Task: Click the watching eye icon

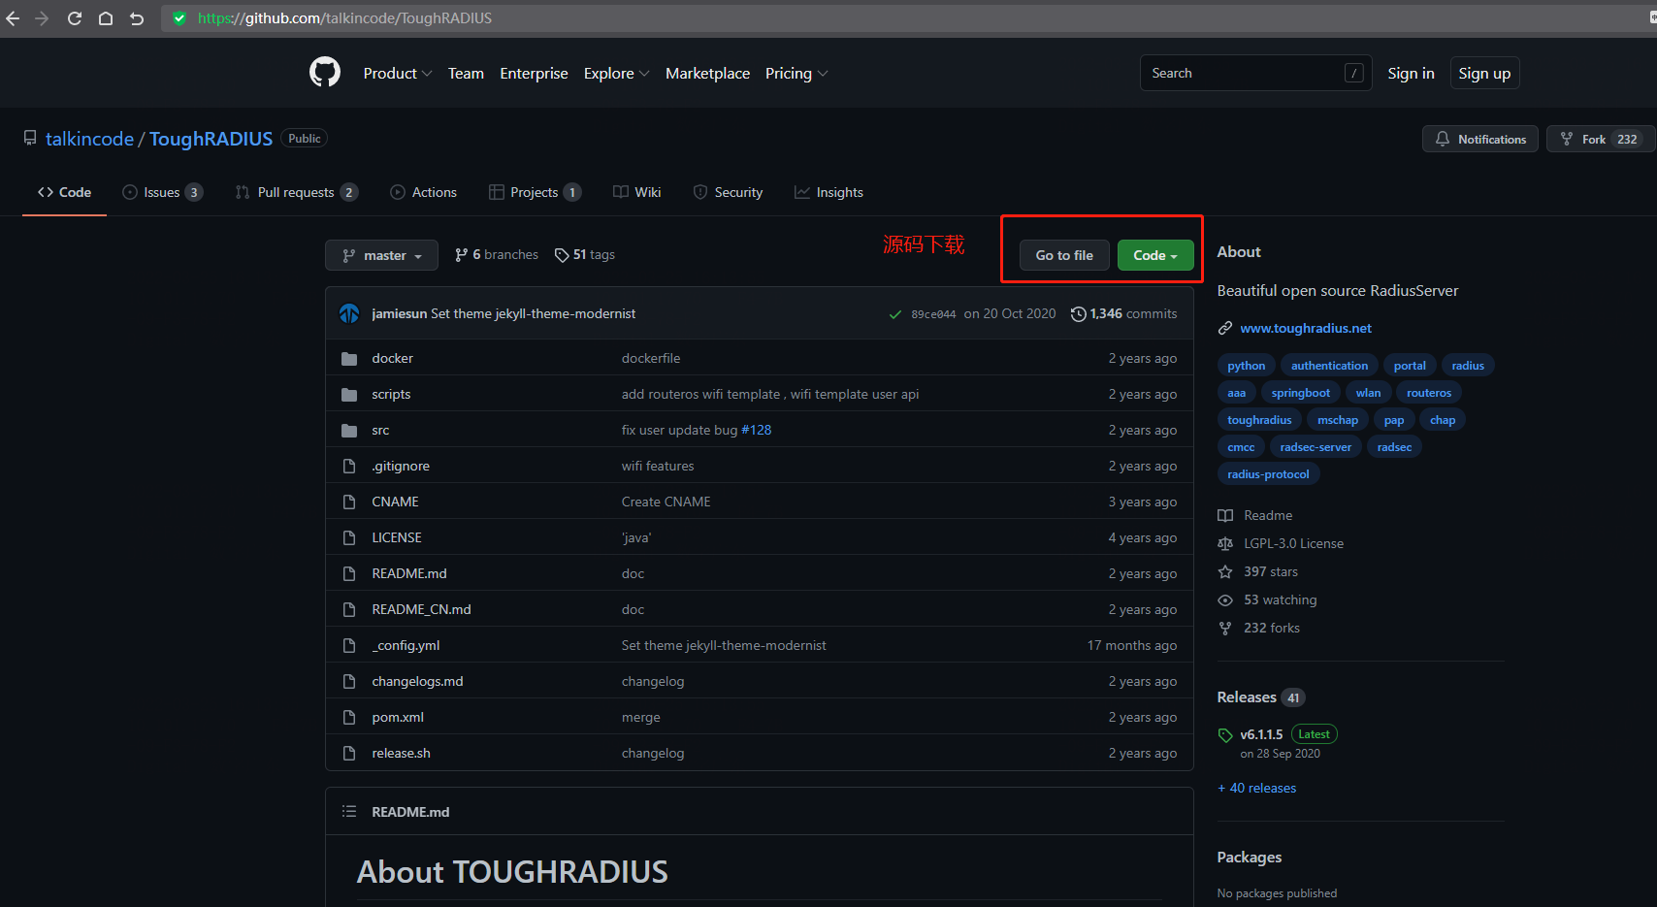Action: click(x=1224, y=599)
